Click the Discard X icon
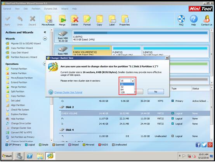This screenshot has width=215, height=162. (32, 19)
